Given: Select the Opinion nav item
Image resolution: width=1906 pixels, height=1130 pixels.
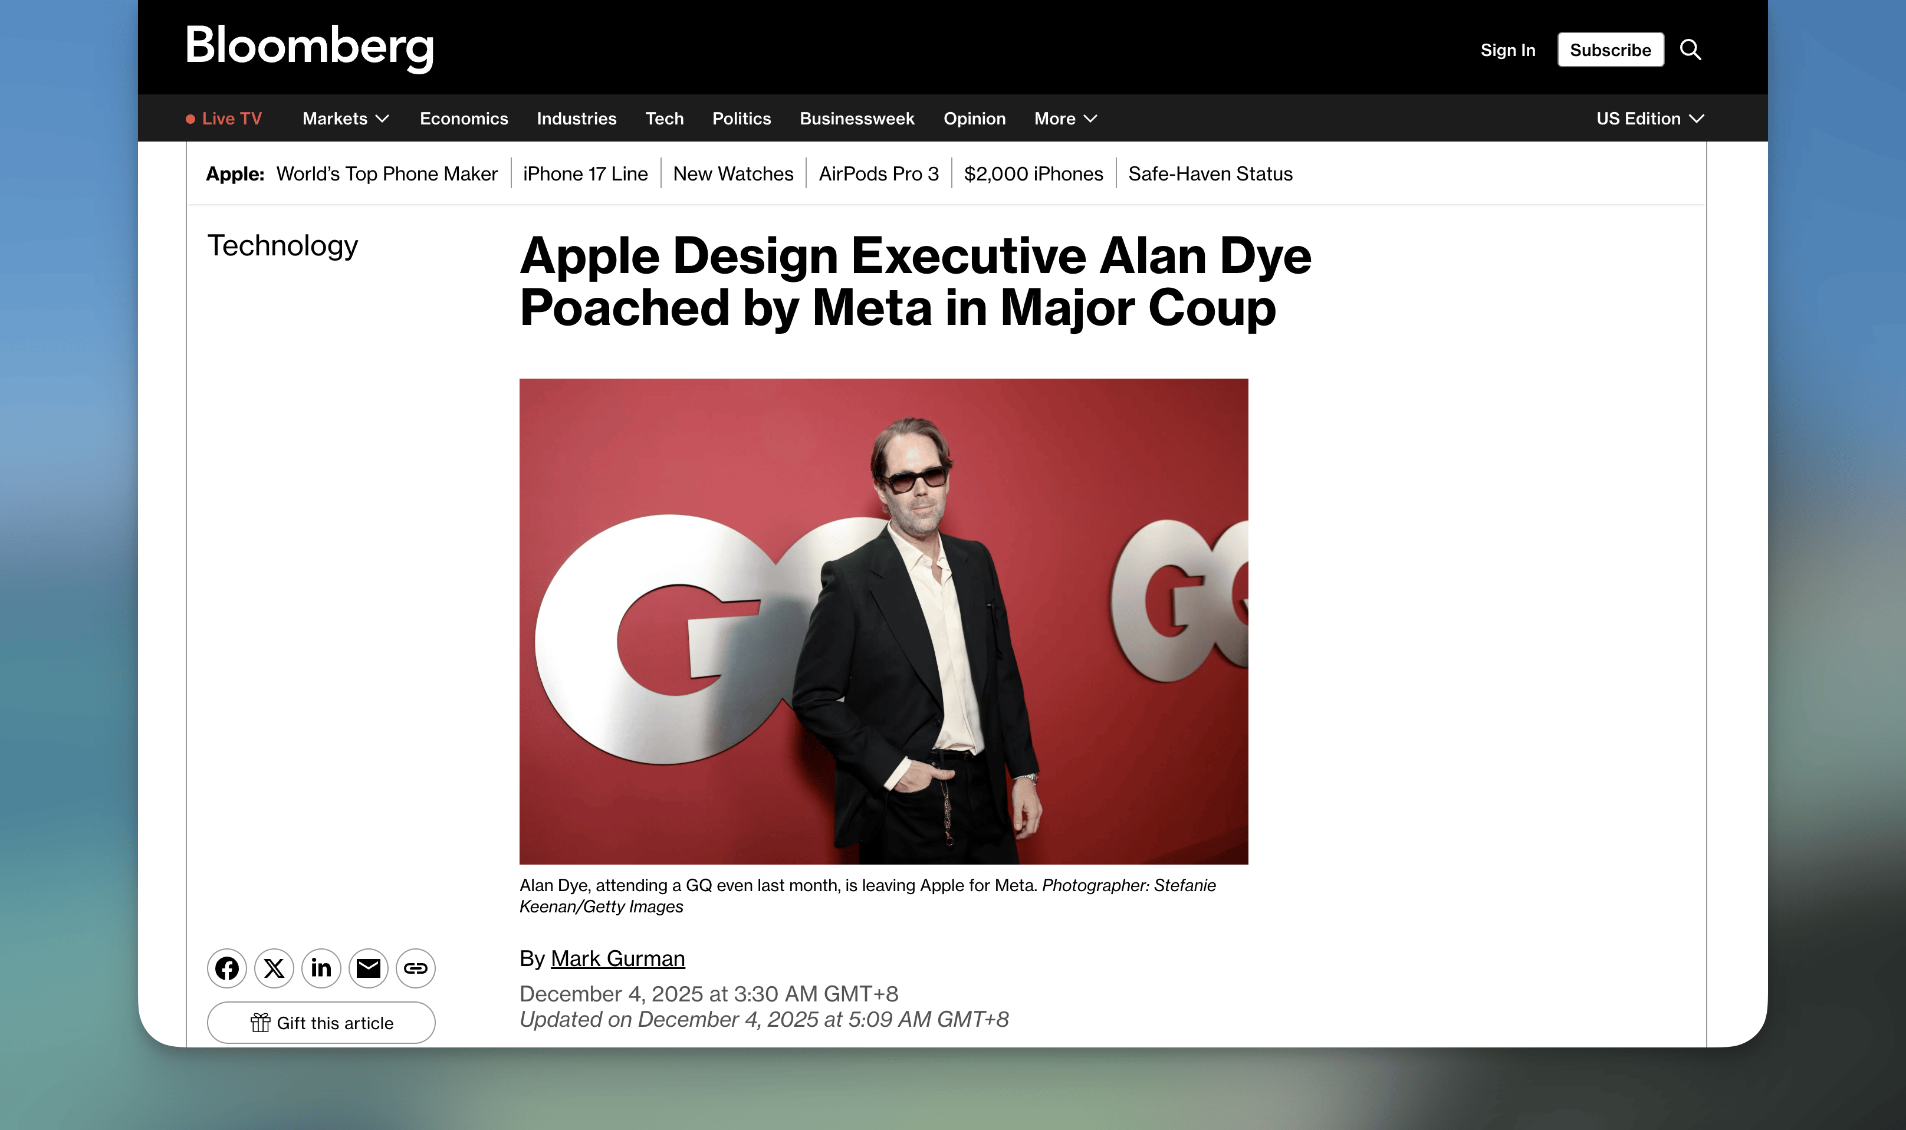Looking at the screenshot, I should (974, 119).
